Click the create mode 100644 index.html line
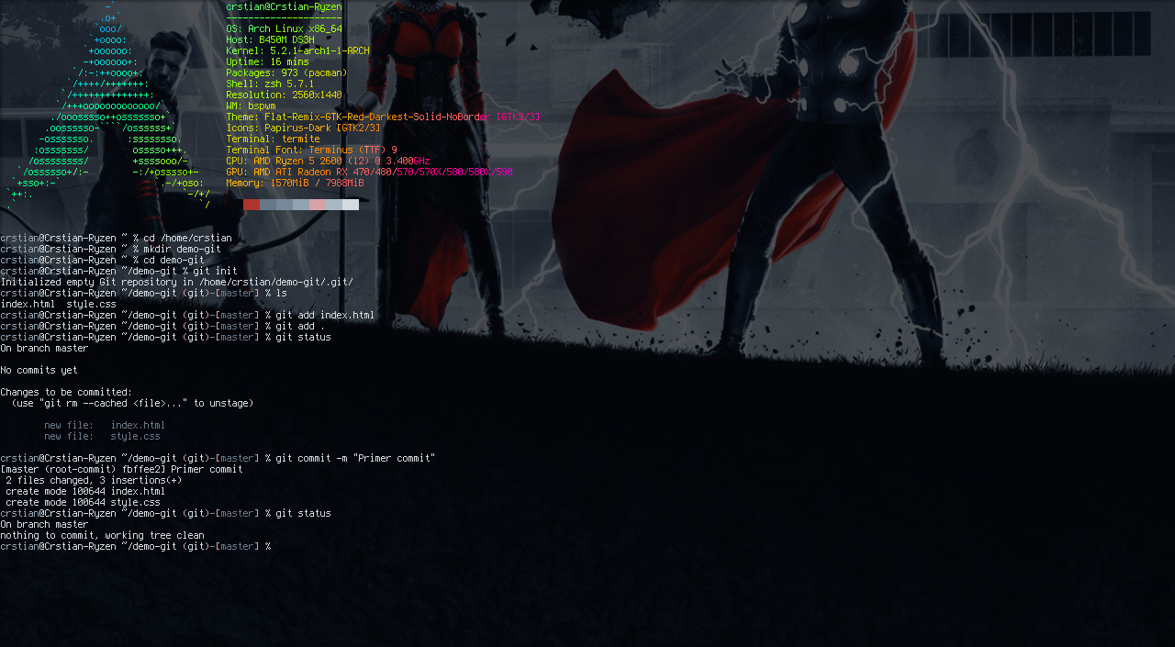1175x647 pixels. point(85,491)
